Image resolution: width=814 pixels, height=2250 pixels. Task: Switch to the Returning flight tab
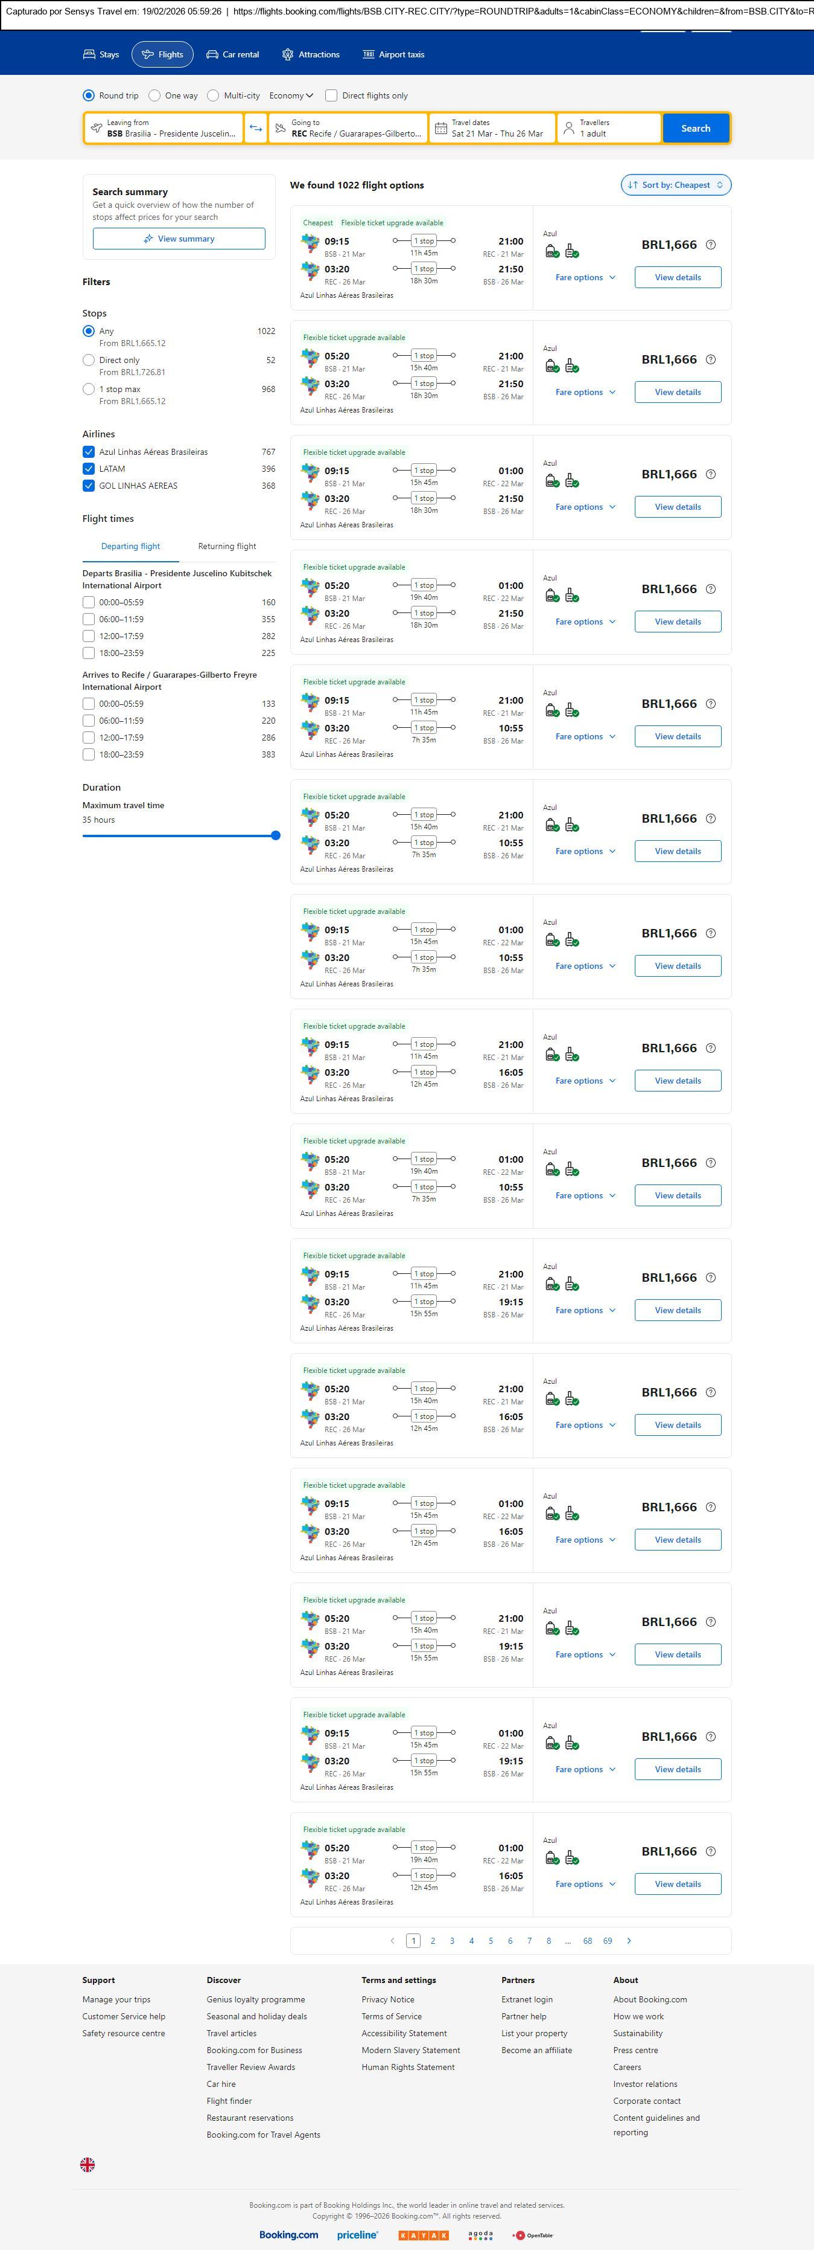click(227, 546)
